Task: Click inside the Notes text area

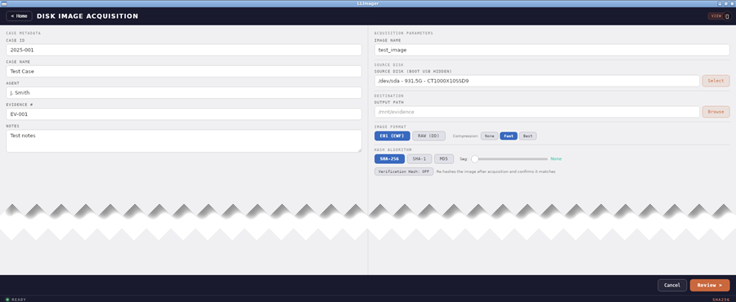Action: pos(183,141)
